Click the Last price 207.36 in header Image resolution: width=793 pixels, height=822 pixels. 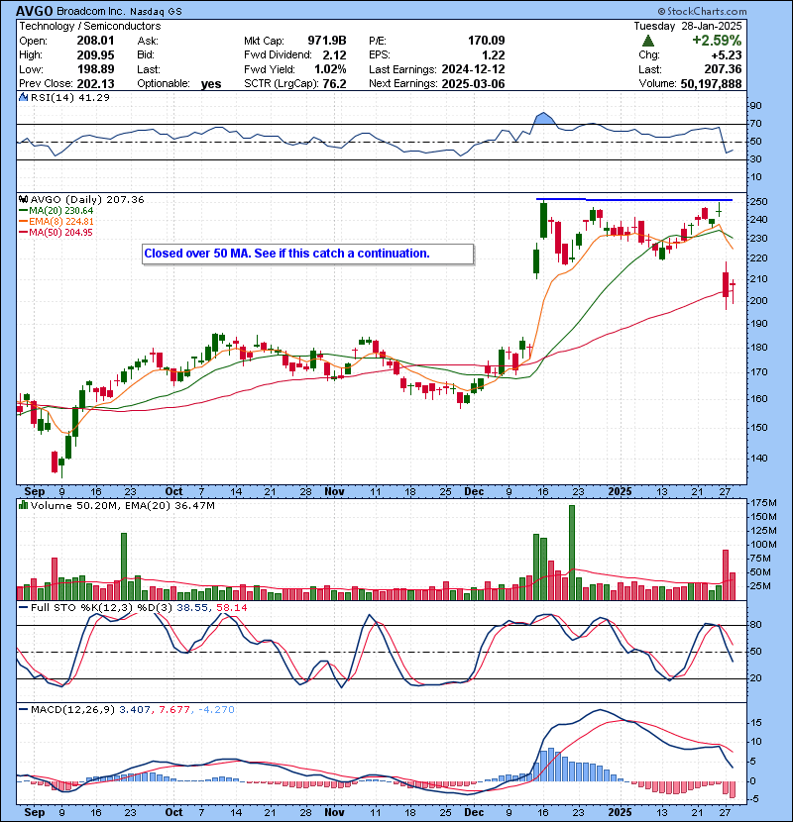click(723, 69)
